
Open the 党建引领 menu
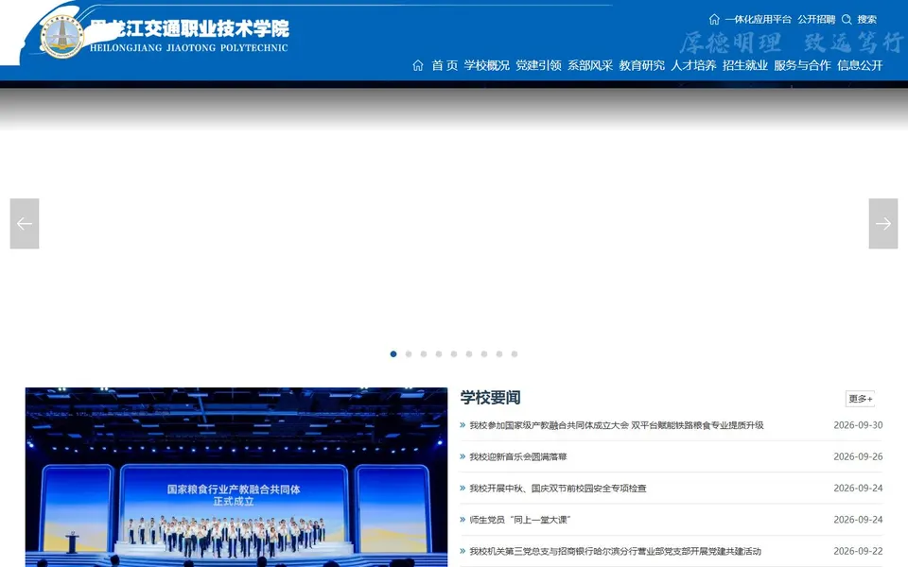538,65
